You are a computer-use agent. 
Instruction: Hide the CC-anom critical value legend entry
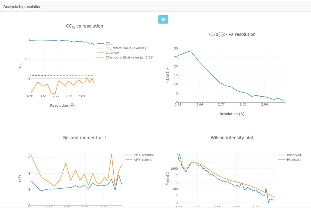coord(129,57)
